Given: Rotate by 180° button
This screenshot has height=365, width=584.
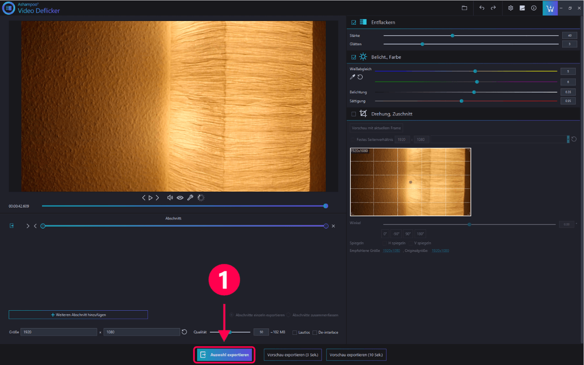Looking at the screenshot, I should coord(420,234).
